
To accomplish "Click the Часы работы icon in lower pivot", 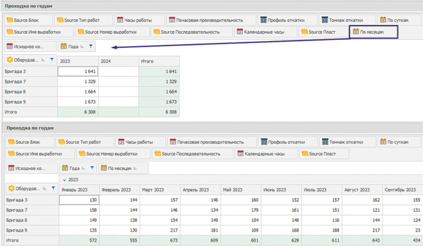I will click(122, 142).
